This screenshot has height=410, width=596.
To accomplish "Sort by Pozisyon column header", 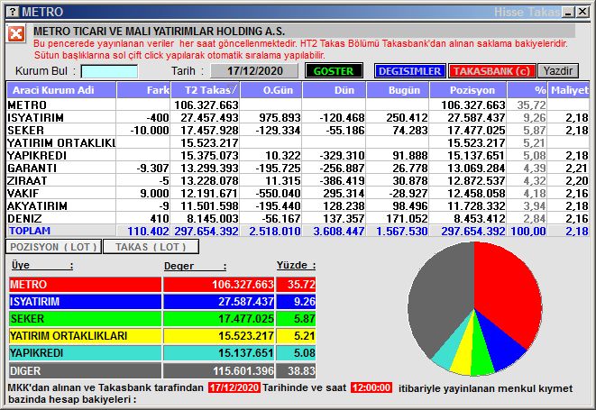I will click(x=468, y=90).
